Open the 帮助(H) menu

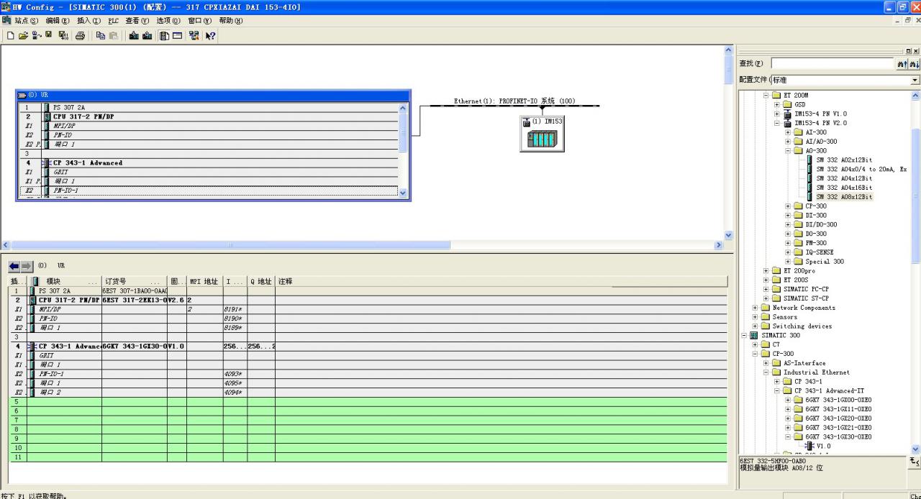tap(231, 20)
